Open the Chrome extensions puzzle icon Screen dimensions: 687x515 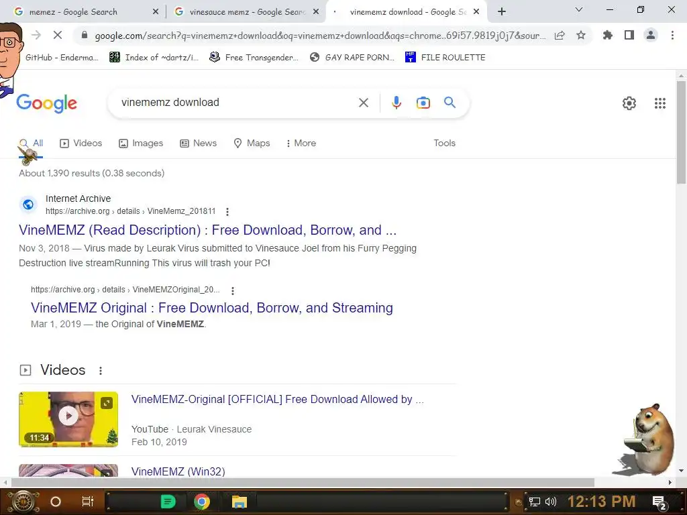point(608,35)
